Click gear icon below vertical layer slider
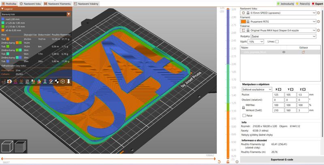This screenshot has height=165, width=324. pos(237,162)
